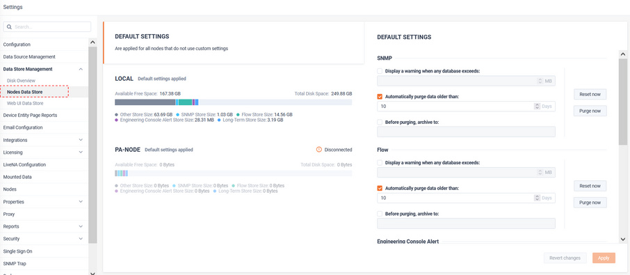Enable Flow before purging archive checkbox
Image resolution: width=630 pixels, height=275 pixels.
coord(380,214)
